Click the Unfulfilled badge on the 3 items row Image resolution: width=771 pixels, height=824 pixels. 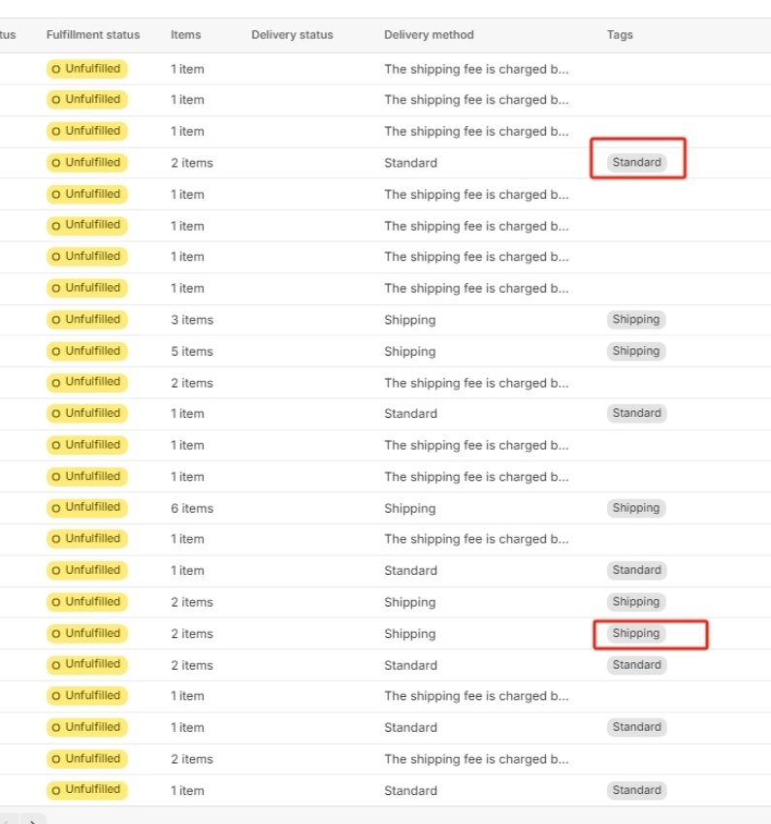(x=87, y=320)
